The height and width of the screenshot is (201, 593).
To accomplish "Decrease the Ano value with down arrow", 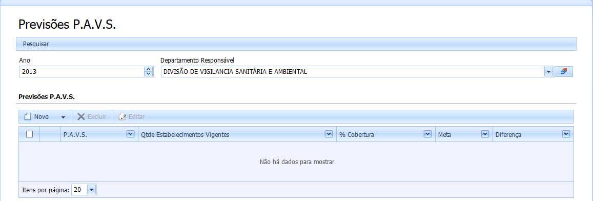I will click(x=149, y=74).
